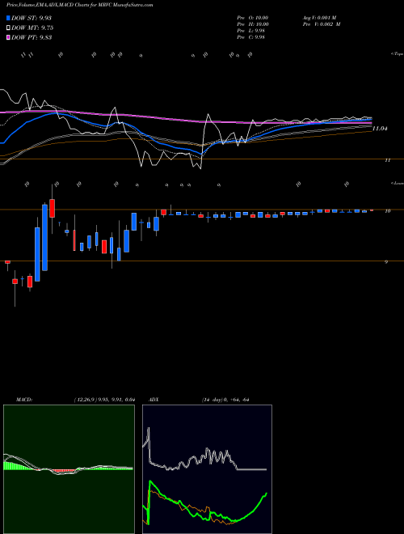Click the white DOW MT legend swatch
The image size is (404, 534).
(x=8, y=28)
